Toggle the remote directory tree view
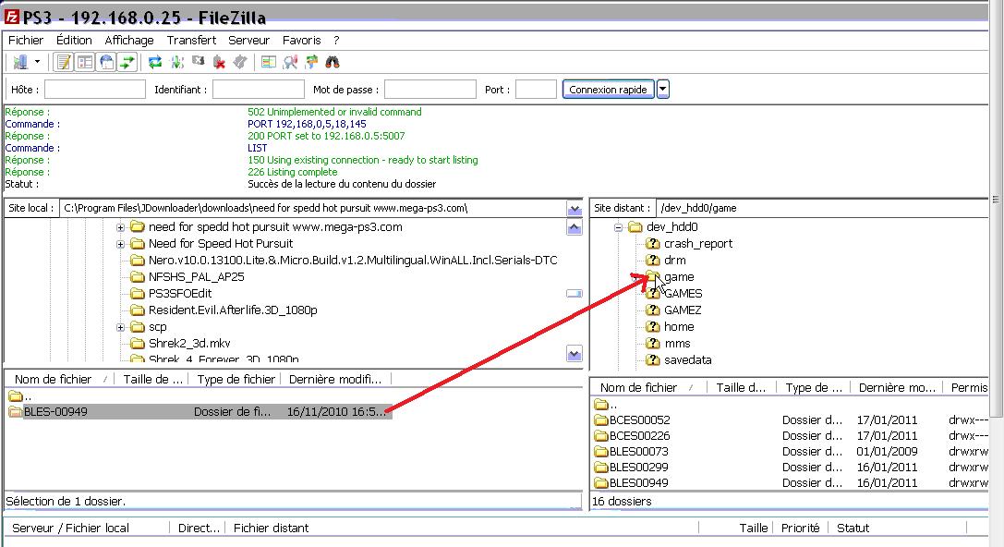This screenshot has width=1004, height=547. click(106, 62)
